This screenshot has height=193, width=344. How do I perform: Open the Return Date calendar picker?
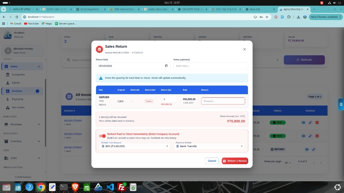(166, 66)
